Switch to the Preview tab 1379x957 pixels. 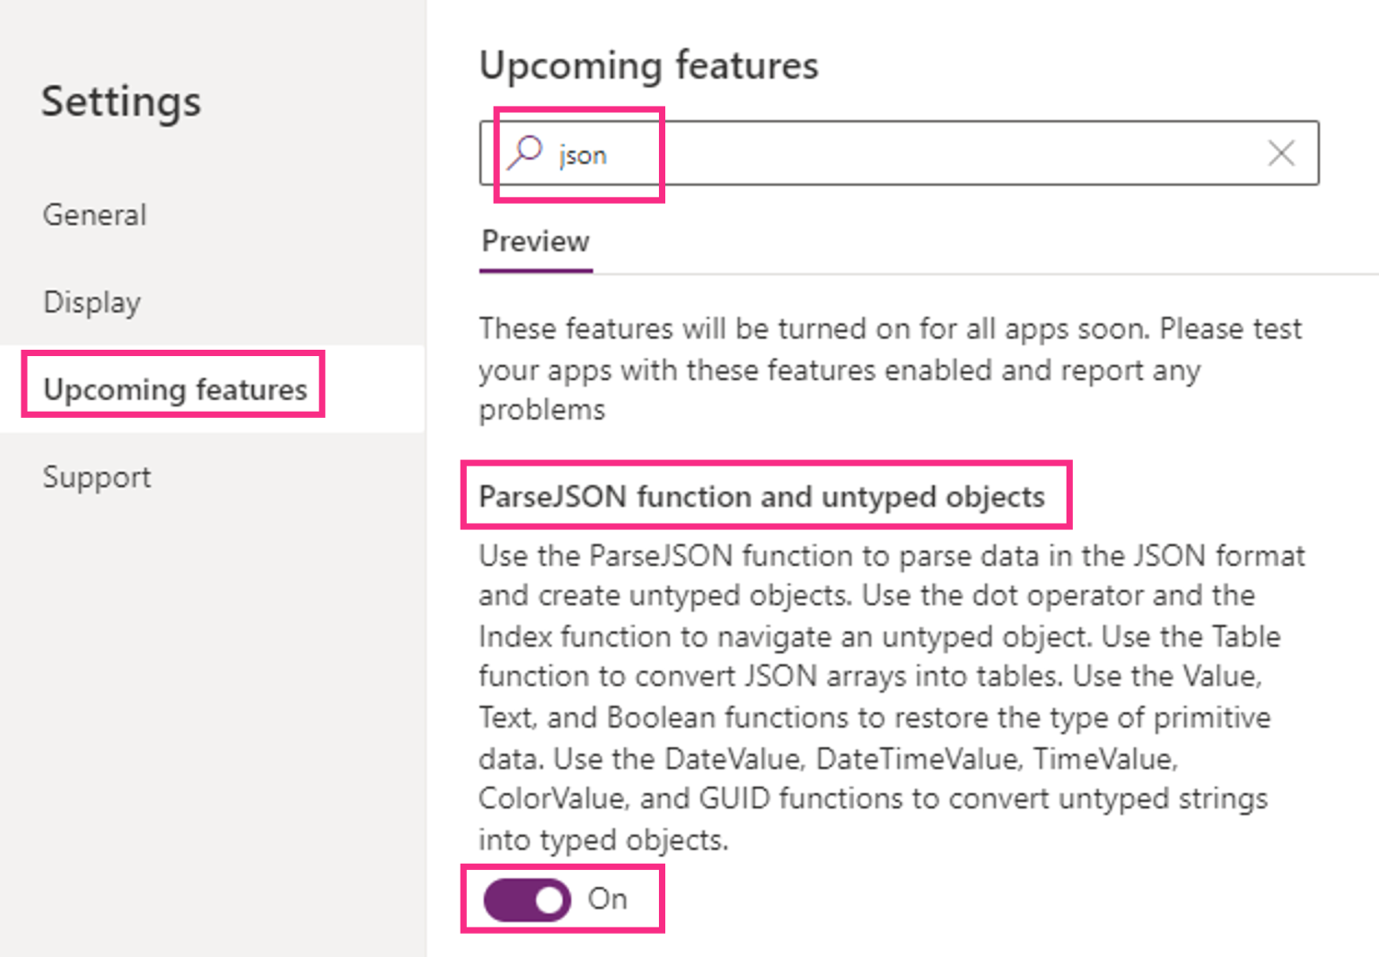(x=535, y=241)
